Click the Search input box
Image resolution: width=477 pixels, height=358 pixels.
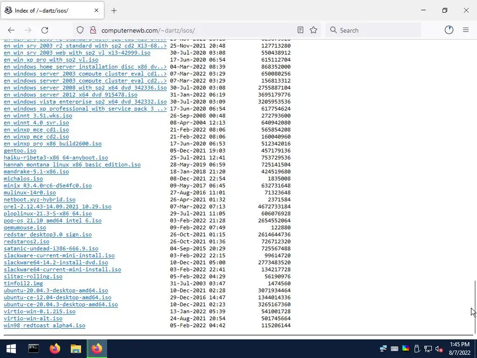(x=374, y=30)
